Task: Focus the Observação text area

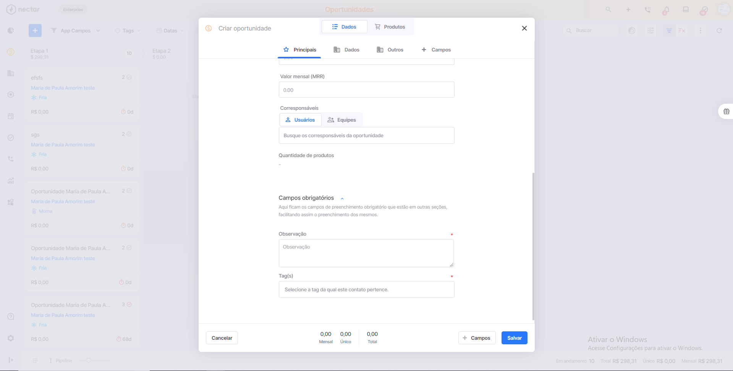Action: [x=366, y=253]
